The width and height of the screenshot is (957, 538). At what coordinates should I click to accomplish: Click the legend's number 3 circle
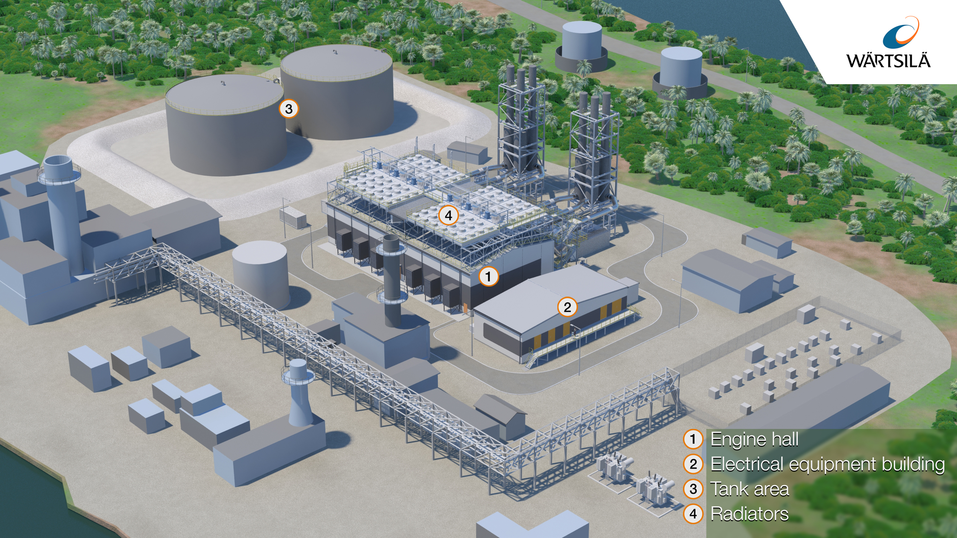point(693,489)
